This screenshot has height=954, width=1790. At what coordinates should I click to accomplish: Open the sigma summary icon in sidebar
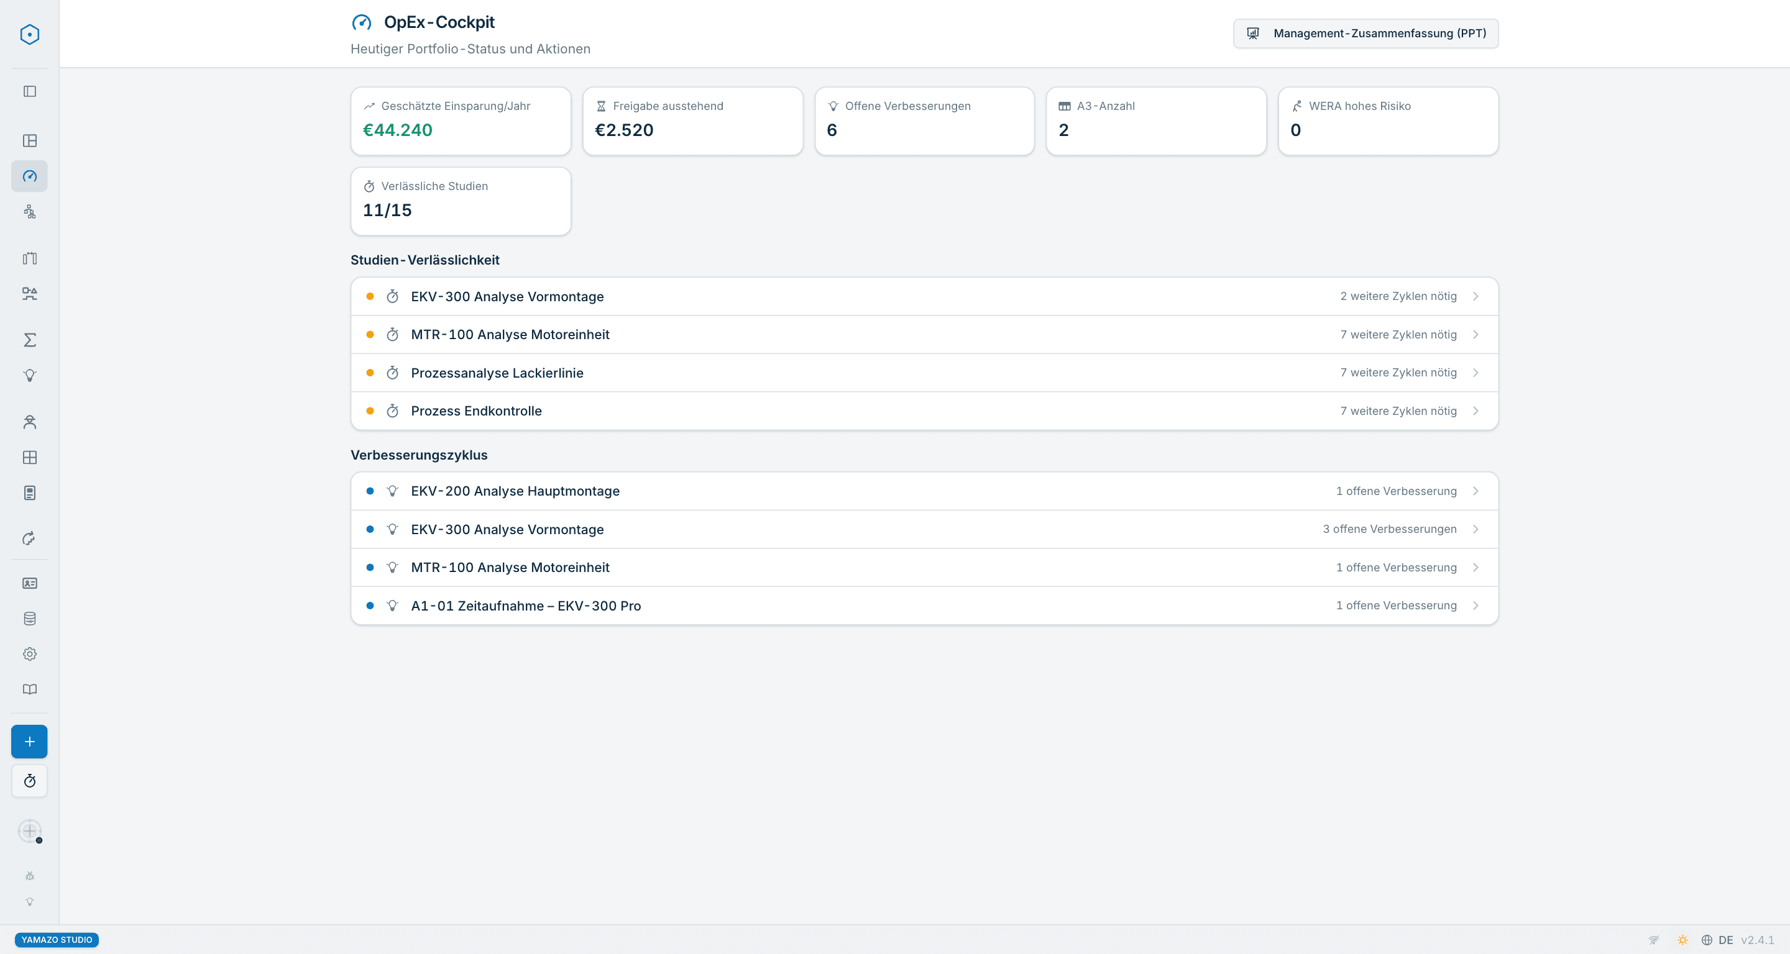pos(29,340)
